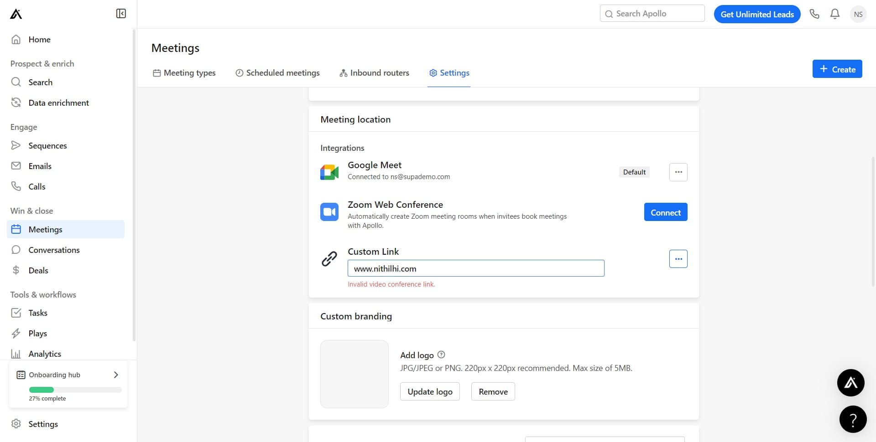876x442 pixels.
Task: Open the Calls section
Action: click(x=36, y=186)
